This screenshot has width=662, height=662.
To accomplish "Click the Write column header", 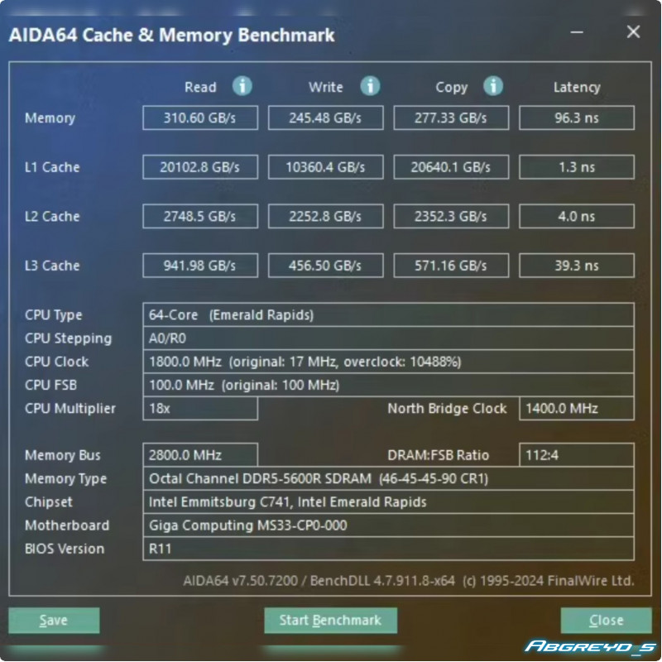I will coord(325,87).
